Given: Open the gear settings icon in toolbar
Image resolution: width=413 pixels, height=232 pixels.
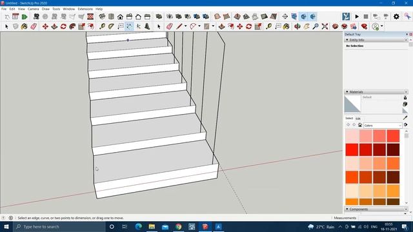Looking at the screenshot, I should click(396, 17).
